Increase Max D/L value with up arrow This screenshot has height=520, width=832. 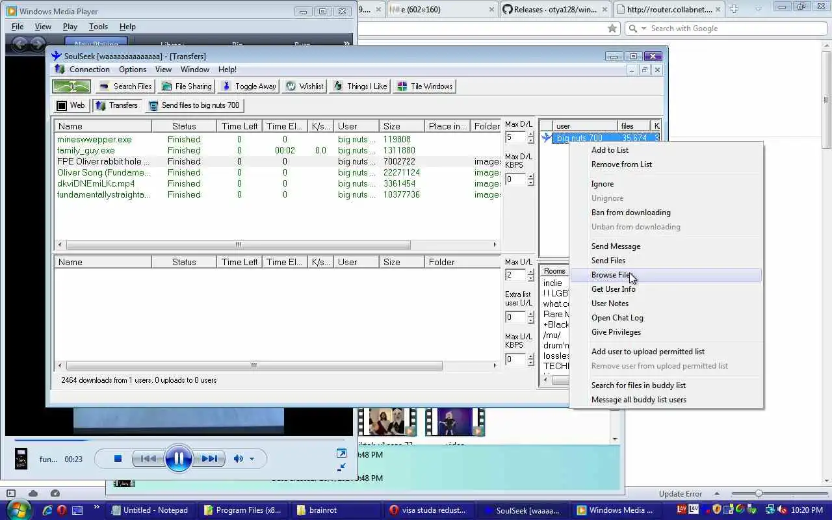pos(530,135)
